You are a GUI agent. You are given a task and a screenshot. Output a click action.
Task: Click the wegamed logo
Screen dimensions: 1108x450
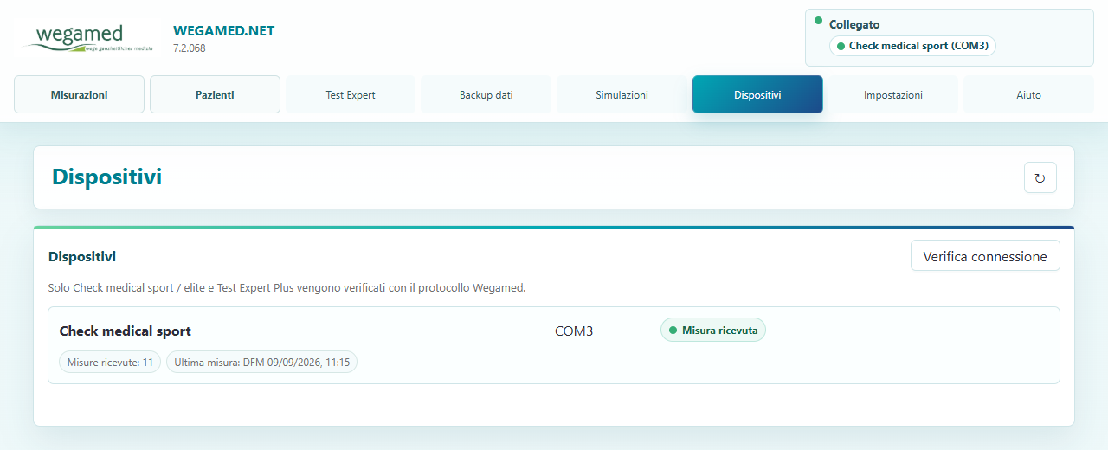click(x=91, y=39)
